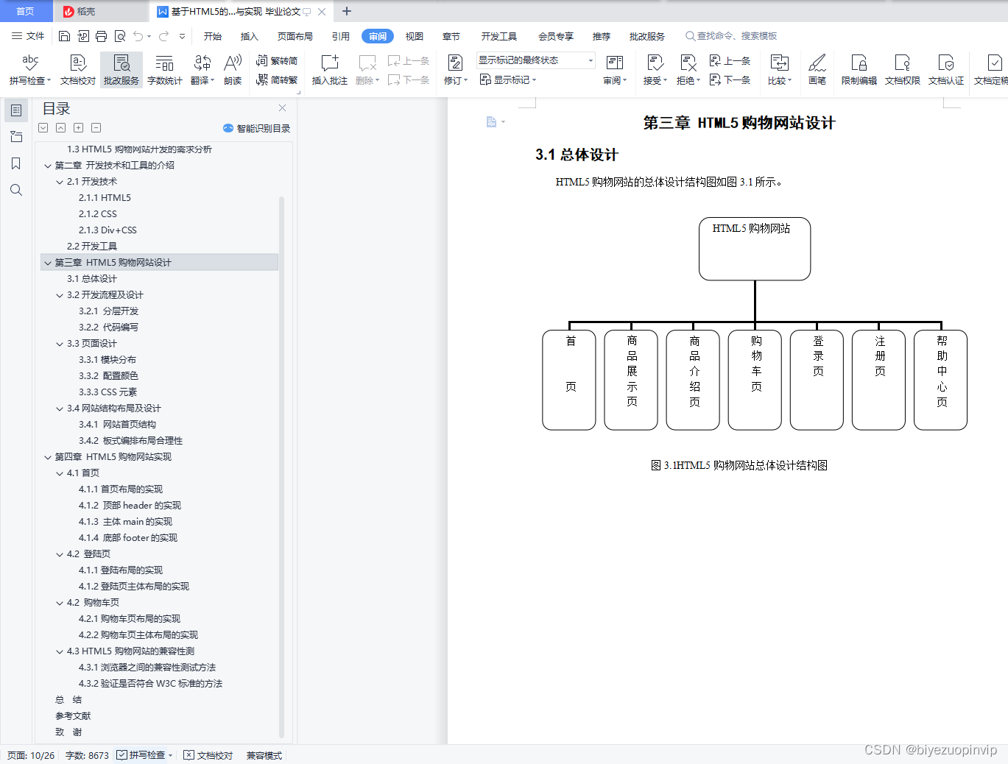Toggle the 显示标记 show markup option
This screenshot has height=764, width=1008.
(x=508, y=79)
